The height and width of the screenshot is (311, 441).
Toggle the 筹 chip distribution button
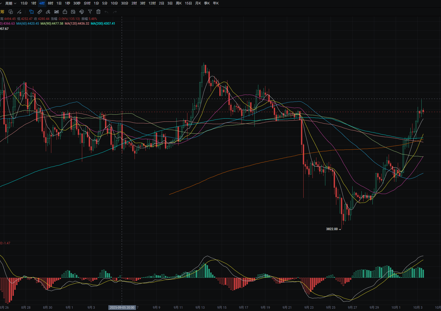(2, 12)
